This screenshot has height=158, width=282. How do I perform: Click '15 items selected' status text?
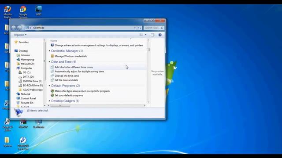coord(37,111)
